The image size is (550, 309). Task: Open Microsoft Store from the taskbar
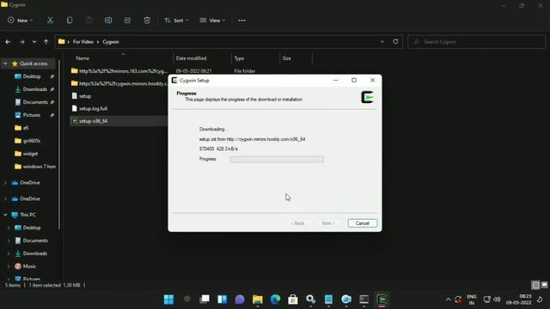[x=293, y=300]
